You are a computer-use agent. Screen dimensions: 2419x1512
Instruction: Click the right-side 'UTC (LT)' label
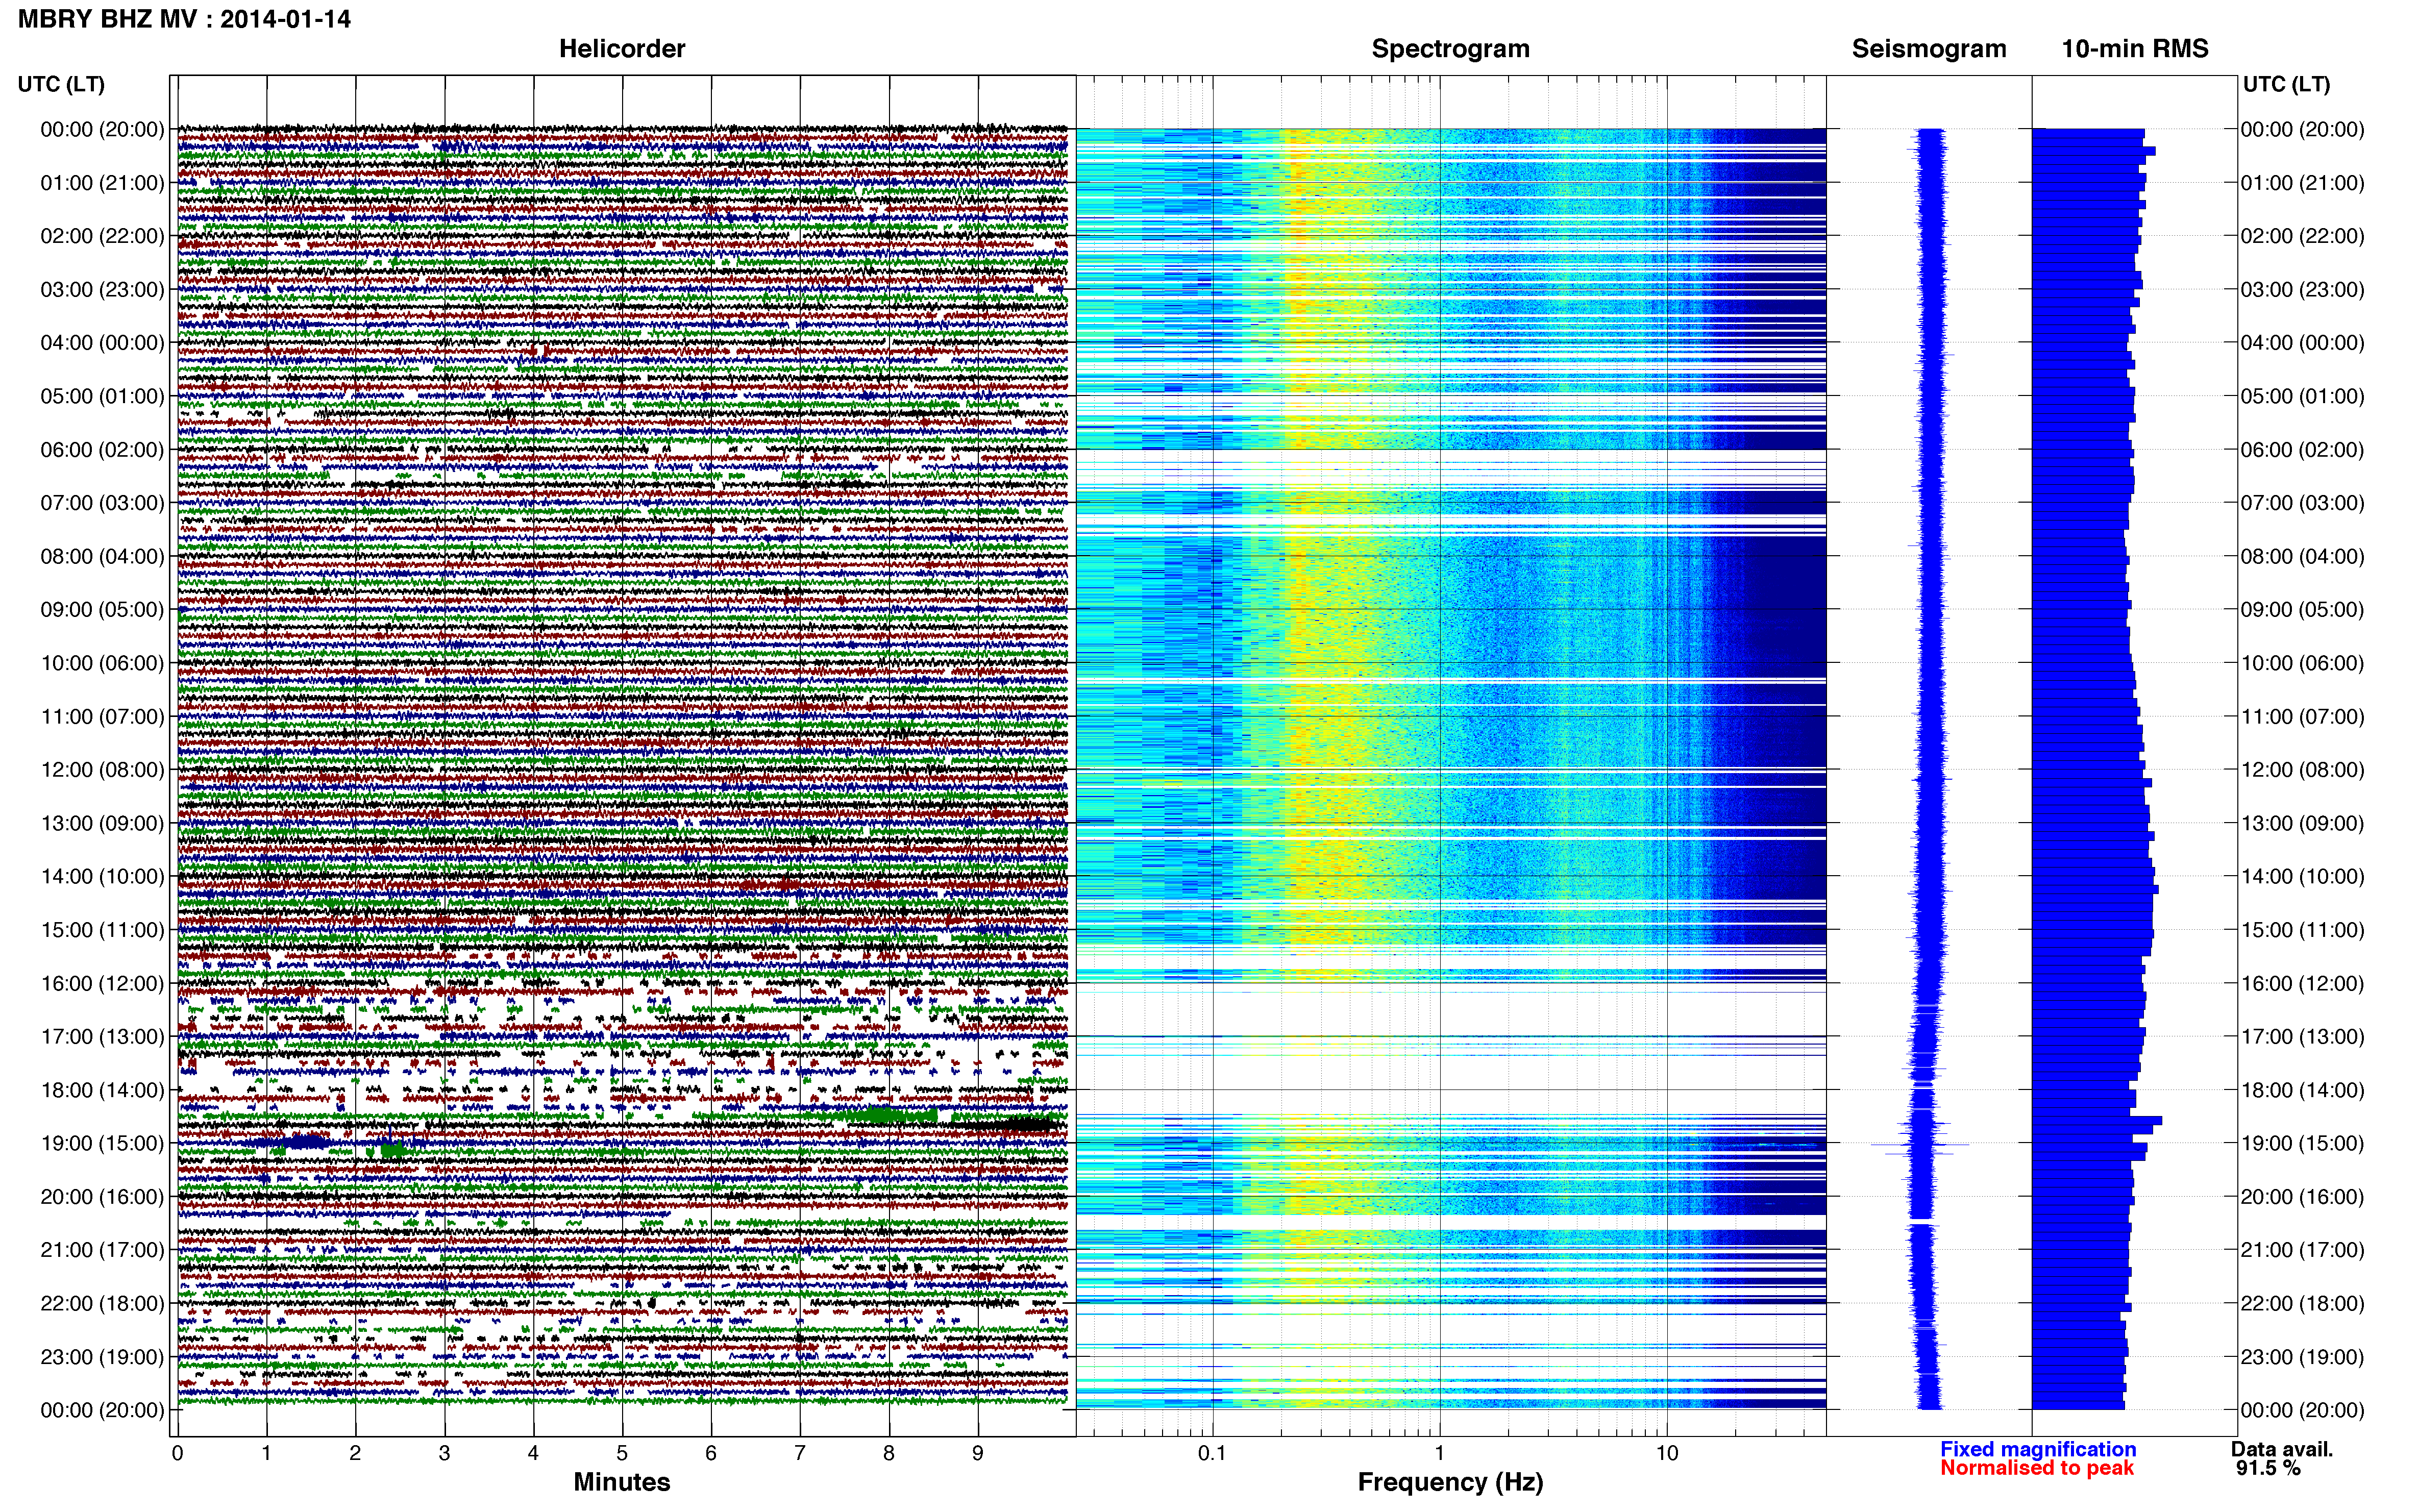[x=2286, y=84]
